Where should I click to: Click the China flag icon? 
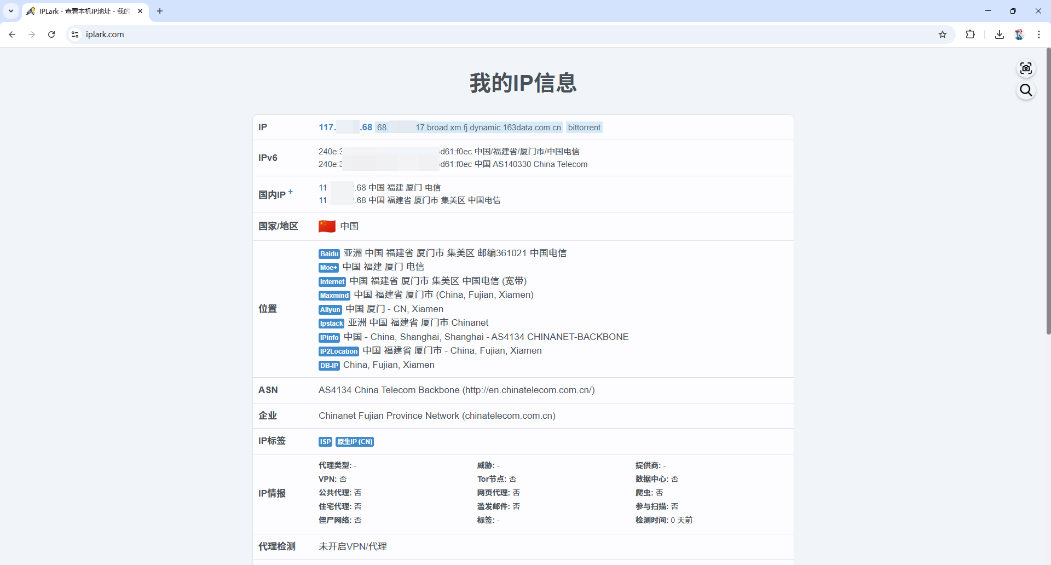[x=327, y=226]
